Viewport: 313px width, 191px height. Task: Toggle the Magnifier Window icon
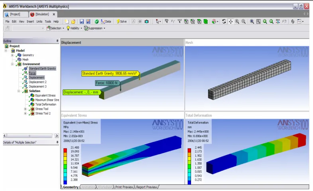point(258,21)
